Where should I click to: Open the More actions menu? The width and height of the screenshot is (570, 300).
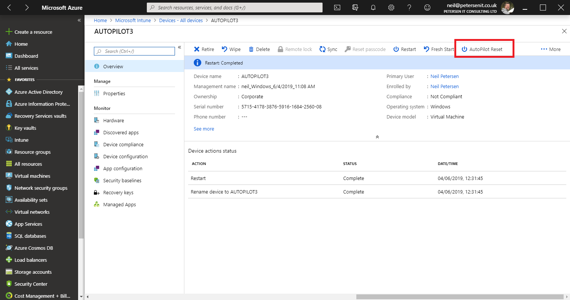coord(550,49)
